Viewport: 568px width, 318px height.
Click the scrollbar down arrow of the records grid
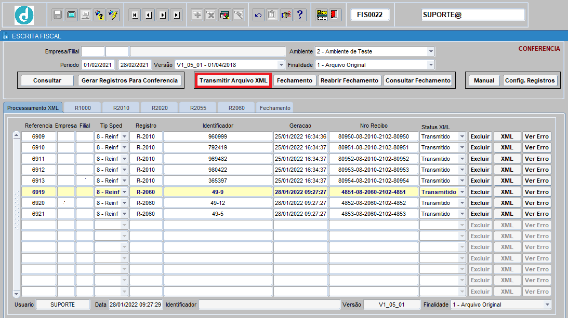[x=16, y=294]
